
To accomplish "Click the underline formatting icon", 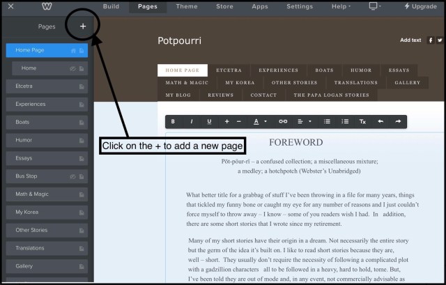I will tap(209, 121).
